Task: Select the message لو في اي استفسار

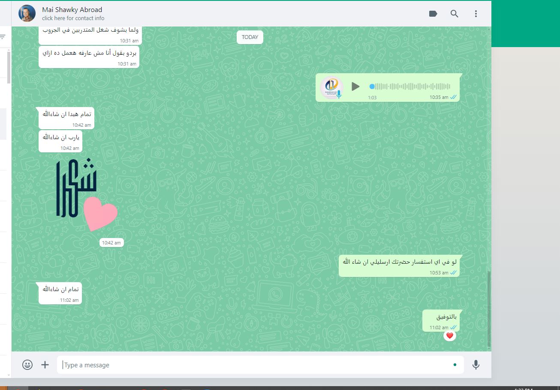Action: click(399, 266)
